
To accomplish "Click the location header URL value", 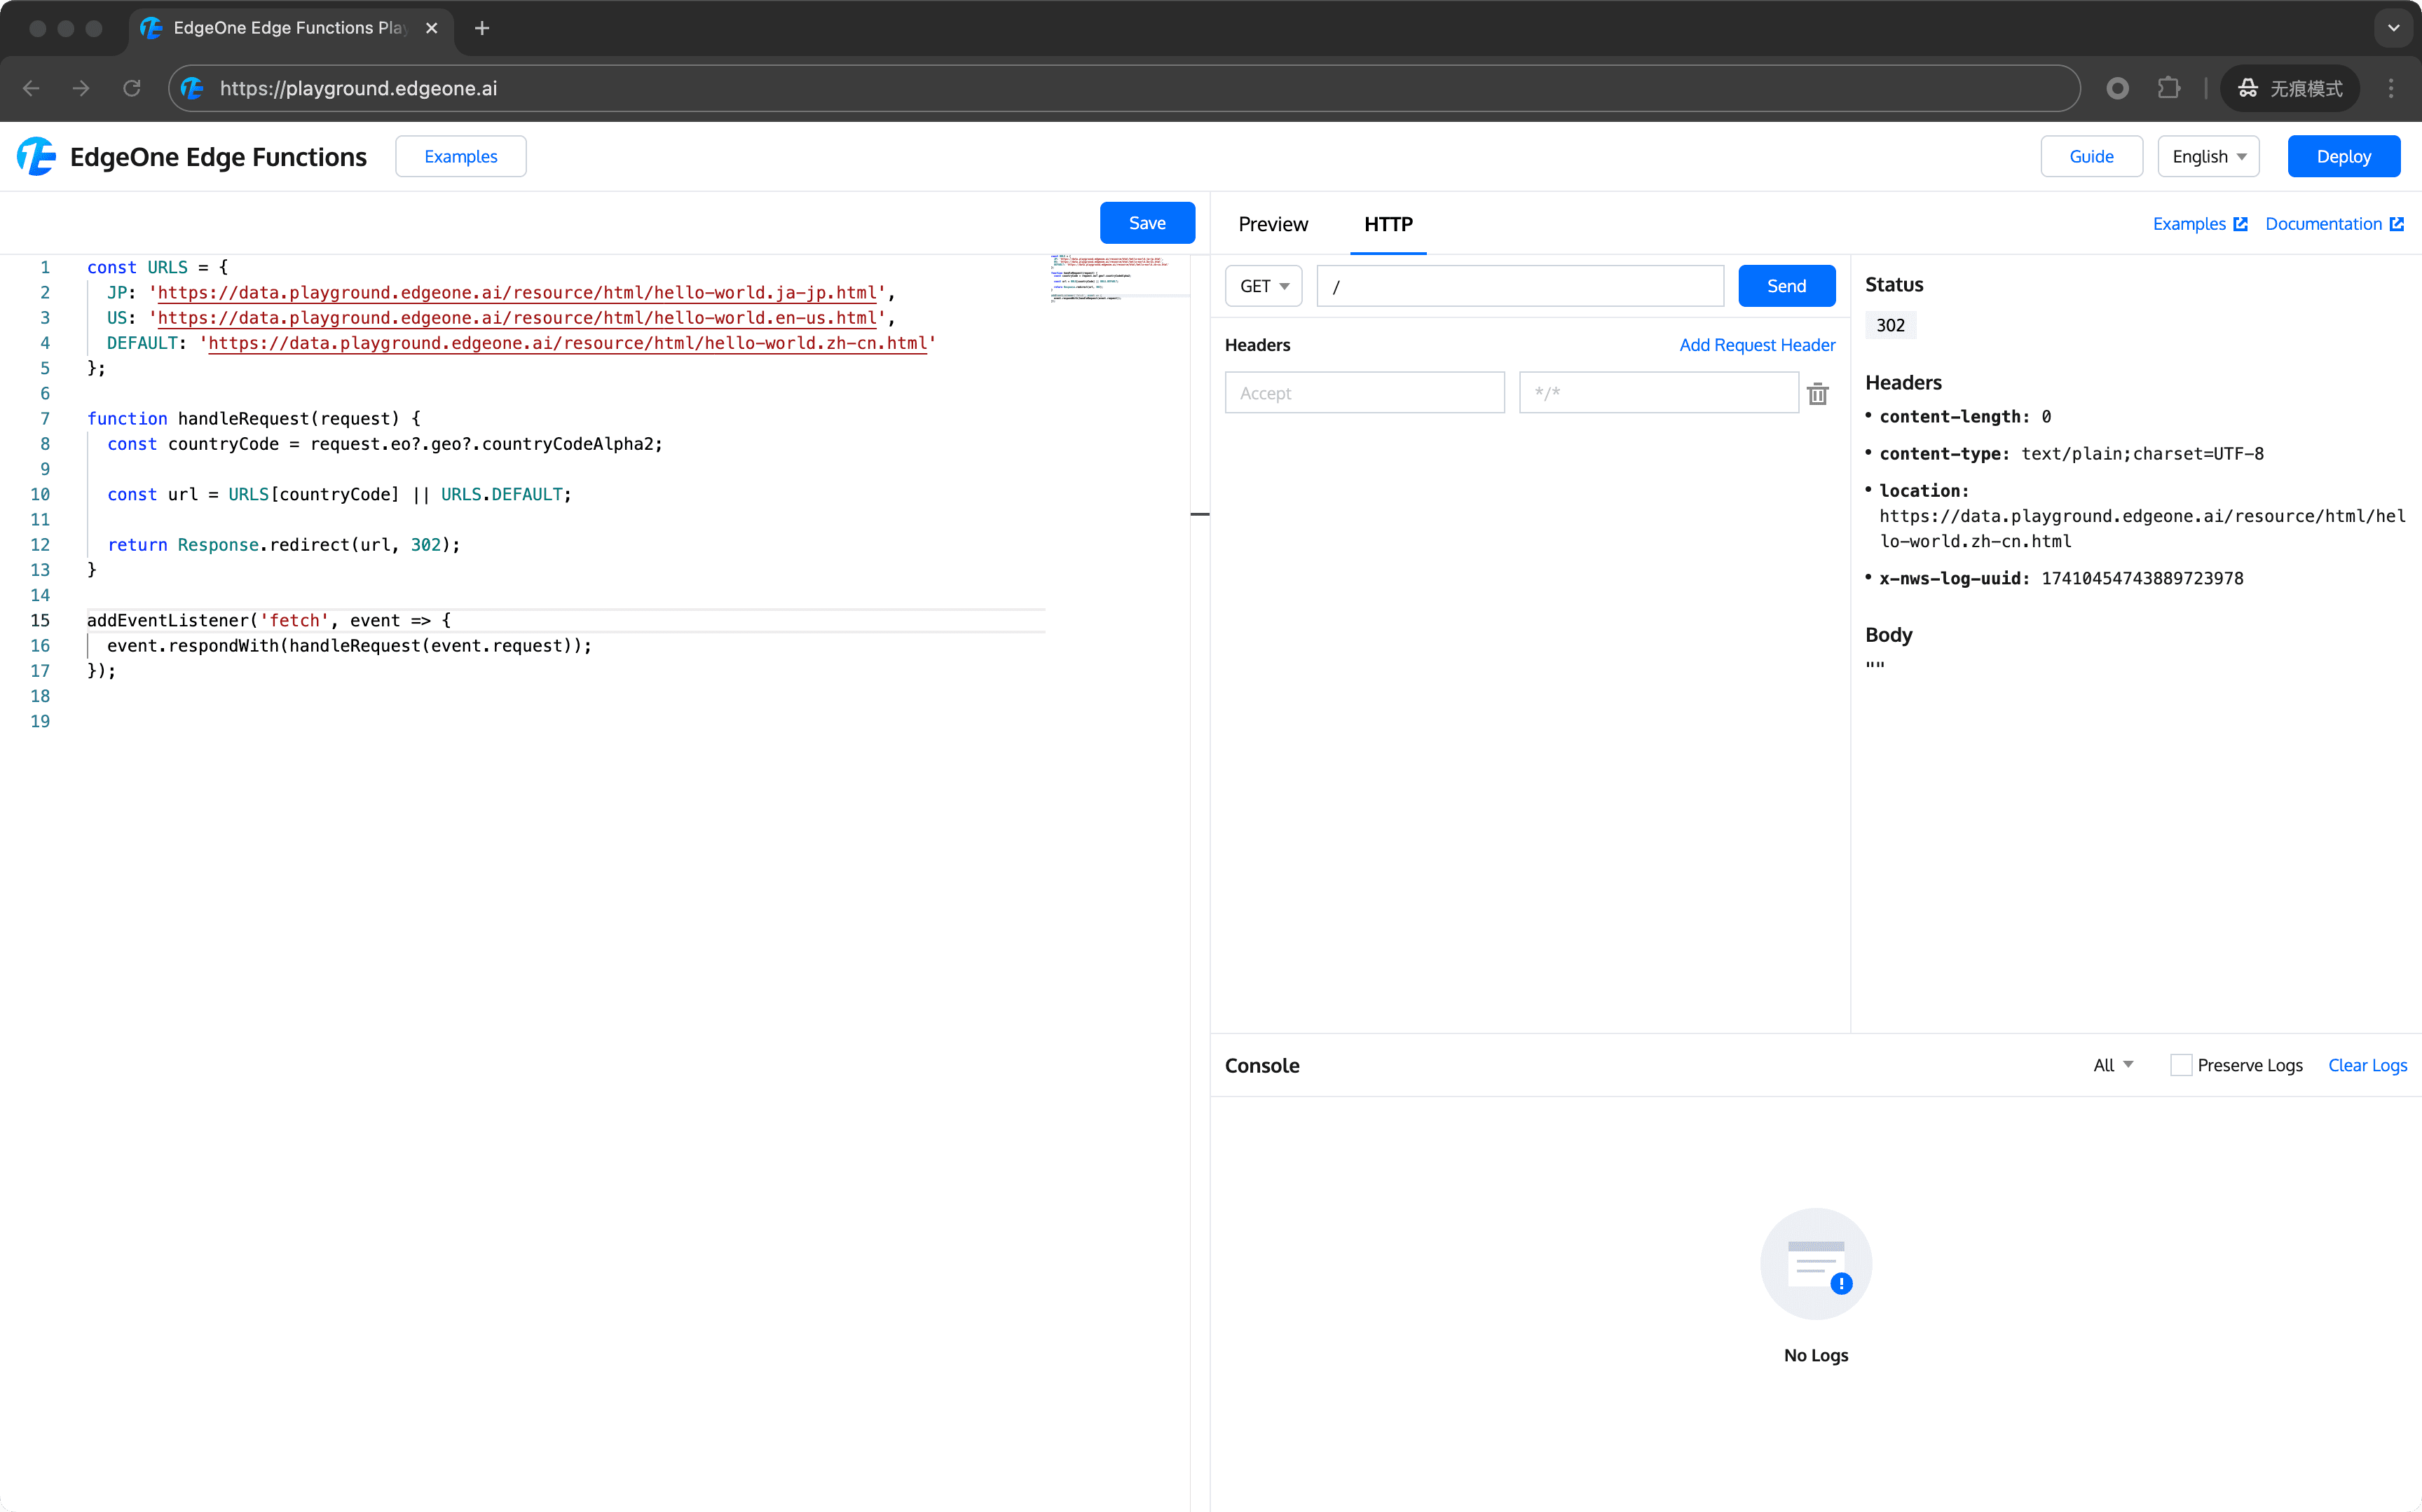I will coord(2142,529).
